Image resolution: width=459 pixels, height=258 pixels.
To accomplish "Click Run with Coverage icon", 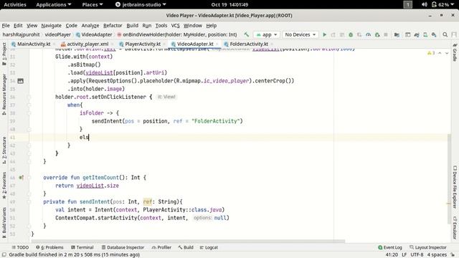I will tap(359, 34).
